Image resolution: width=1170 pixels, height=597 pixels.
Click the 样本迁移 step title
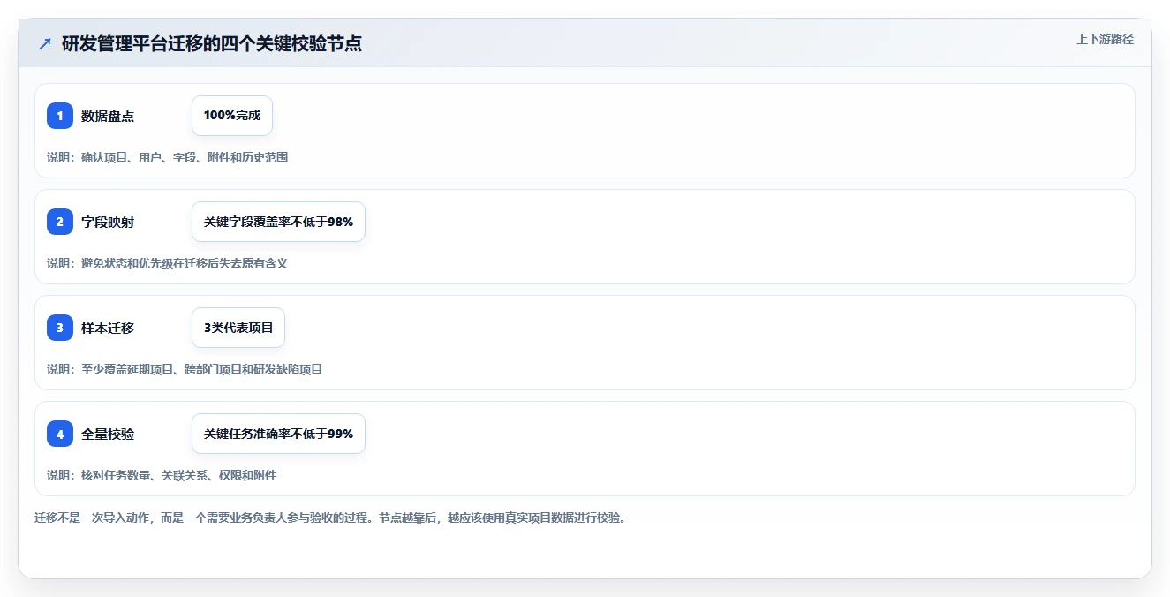click(x=108, y=328)
